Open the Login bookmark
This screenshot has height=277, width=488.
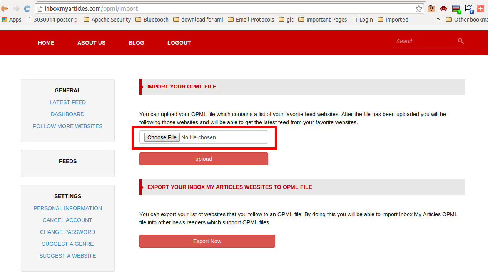[363, 19]
